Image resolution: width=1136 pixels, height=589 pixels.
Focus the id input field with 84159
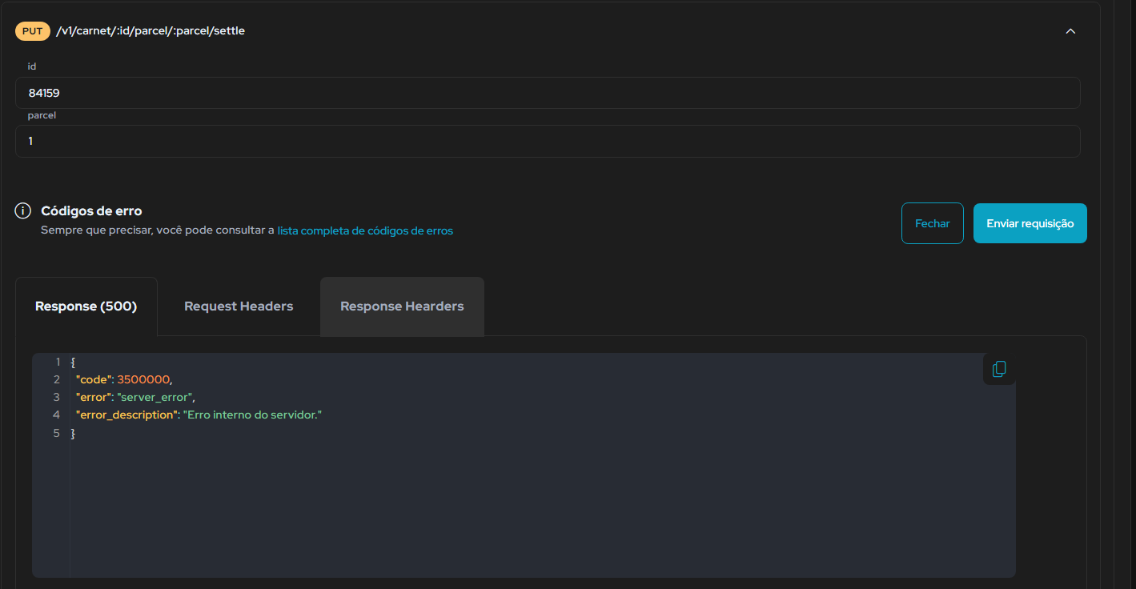coord(548,93)
